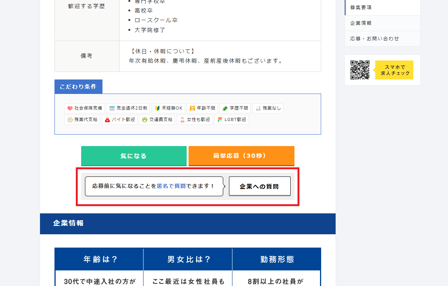Screen dimensions: 448x286
Task: Click the heart icon for 社会保険完備
Action: [70, 108]
